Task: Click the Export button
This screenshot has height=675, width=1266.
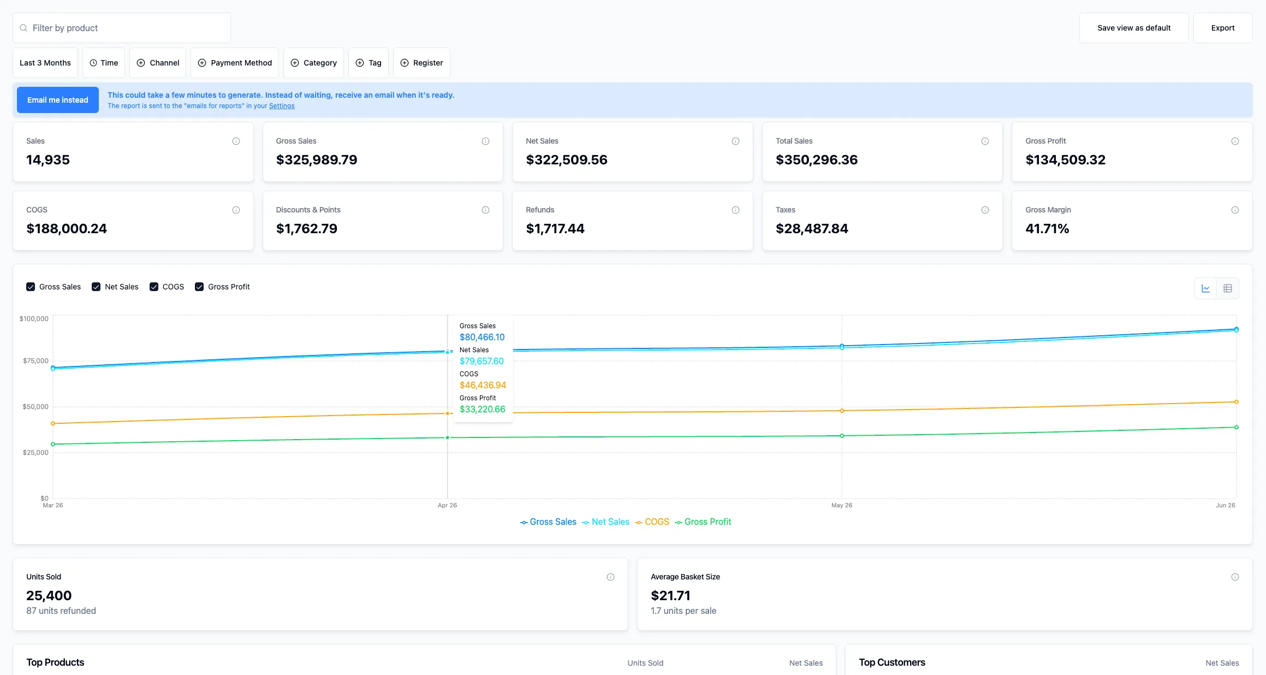Action: click(x=1223, y=28)
